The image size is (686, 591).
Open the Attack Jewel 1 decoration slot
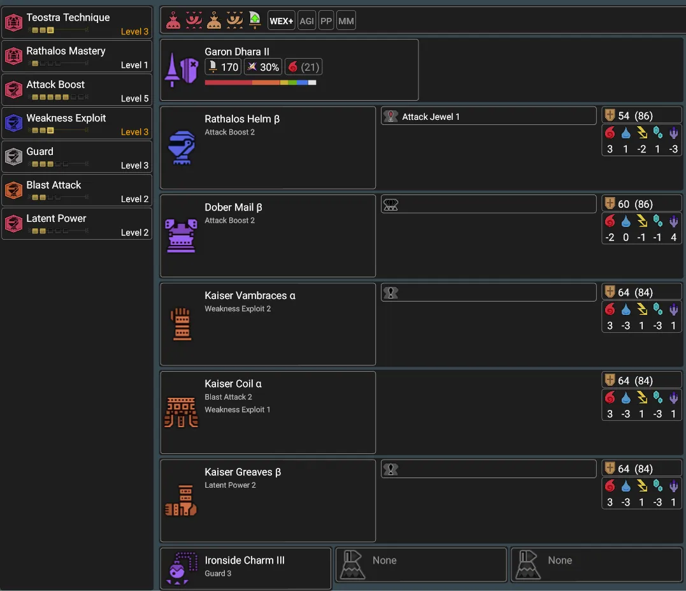[489, 117]
